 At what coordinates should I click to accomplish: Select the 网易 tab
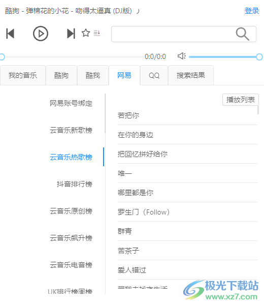(124, 75)
